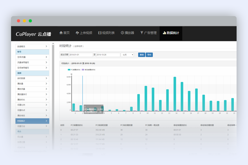Click the 导出 button
The width and height of the screenshot is (248, 165).
pyautogui.click(x=150, y=55)
